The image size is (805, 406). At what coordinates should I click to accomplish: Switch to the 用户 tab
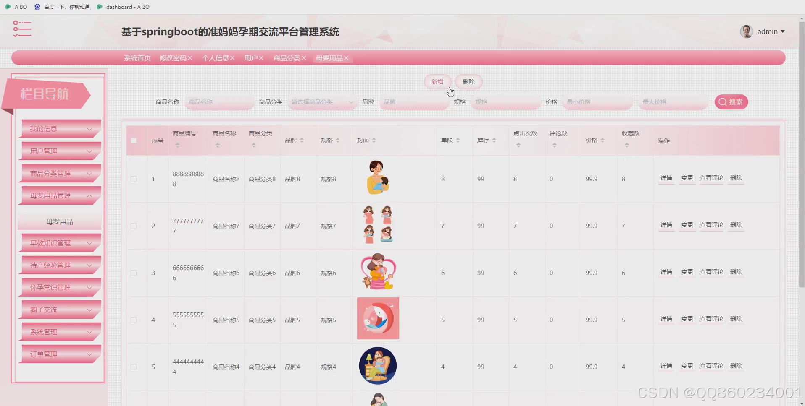[x=251, y=58]
